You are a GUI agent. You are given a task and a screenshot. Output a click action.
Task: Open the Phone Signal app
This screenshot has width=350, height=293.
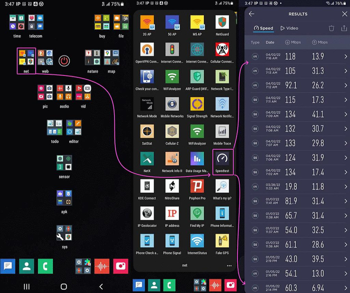[x=172, y=241]
